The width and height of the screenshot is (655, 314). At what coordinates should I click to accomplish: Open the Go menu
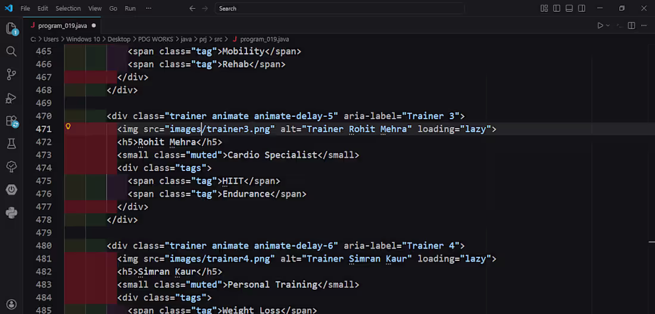click(113, 8)
